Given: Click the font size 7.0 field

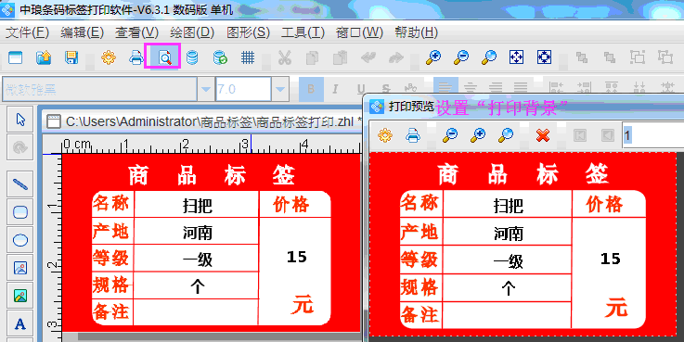Looking at the screenshot, I should (x=243, y=89).
